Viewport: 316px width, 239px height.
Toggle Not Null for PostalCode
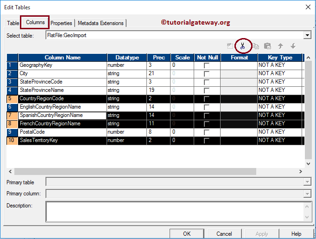click(x=207, y=132)
